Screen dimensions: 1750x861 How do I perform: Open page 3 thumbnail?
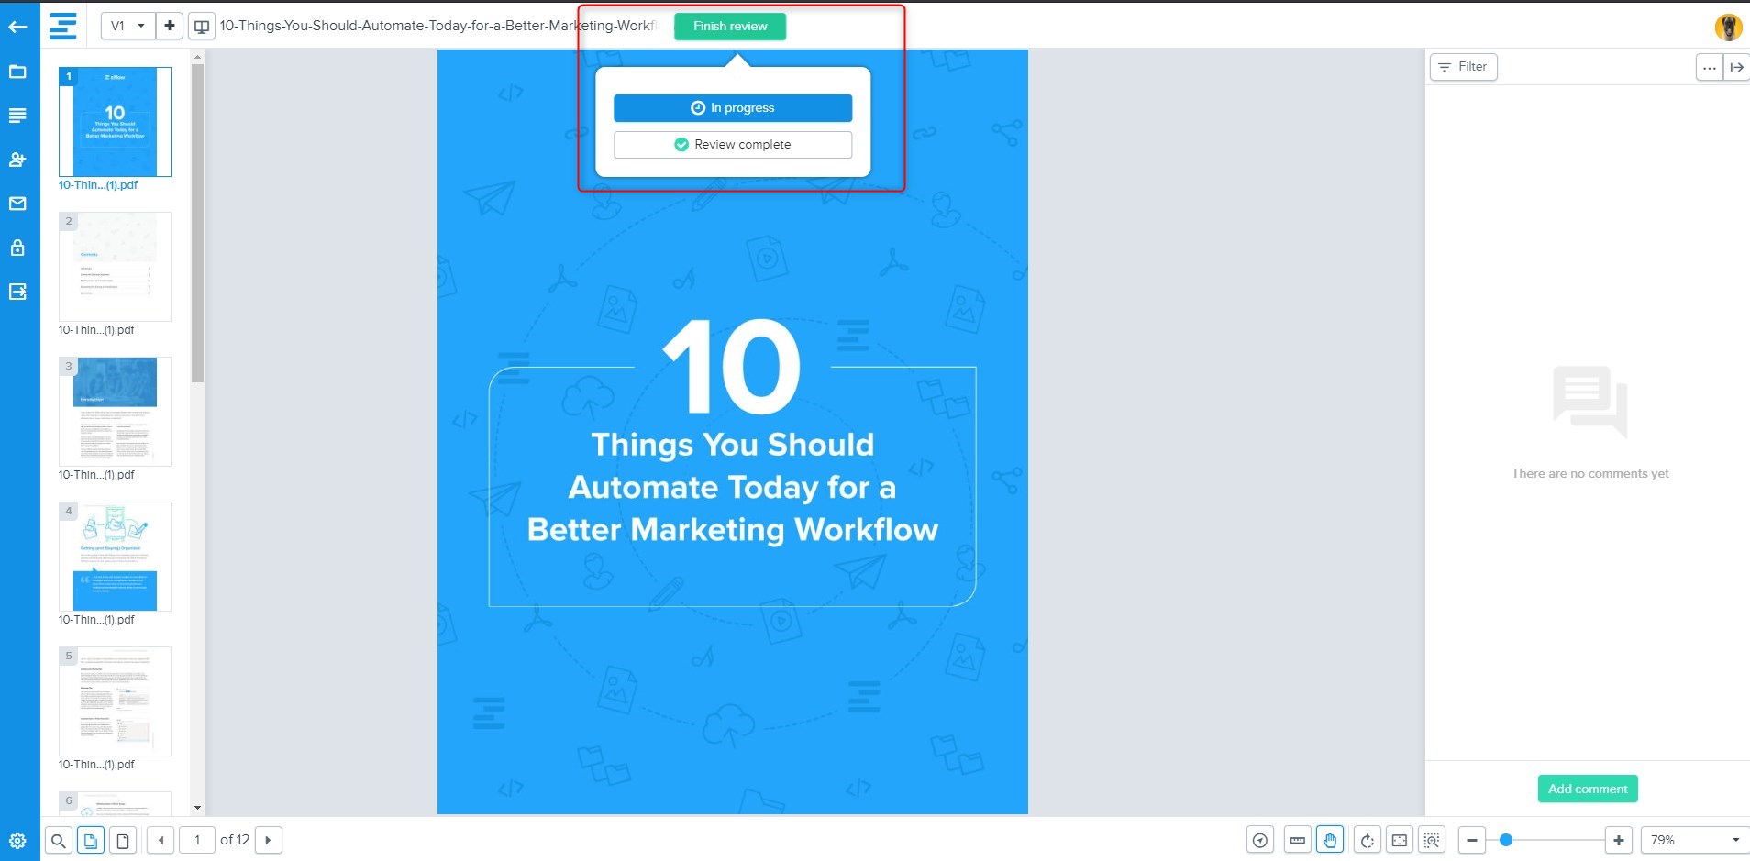[x=115, y=412]
